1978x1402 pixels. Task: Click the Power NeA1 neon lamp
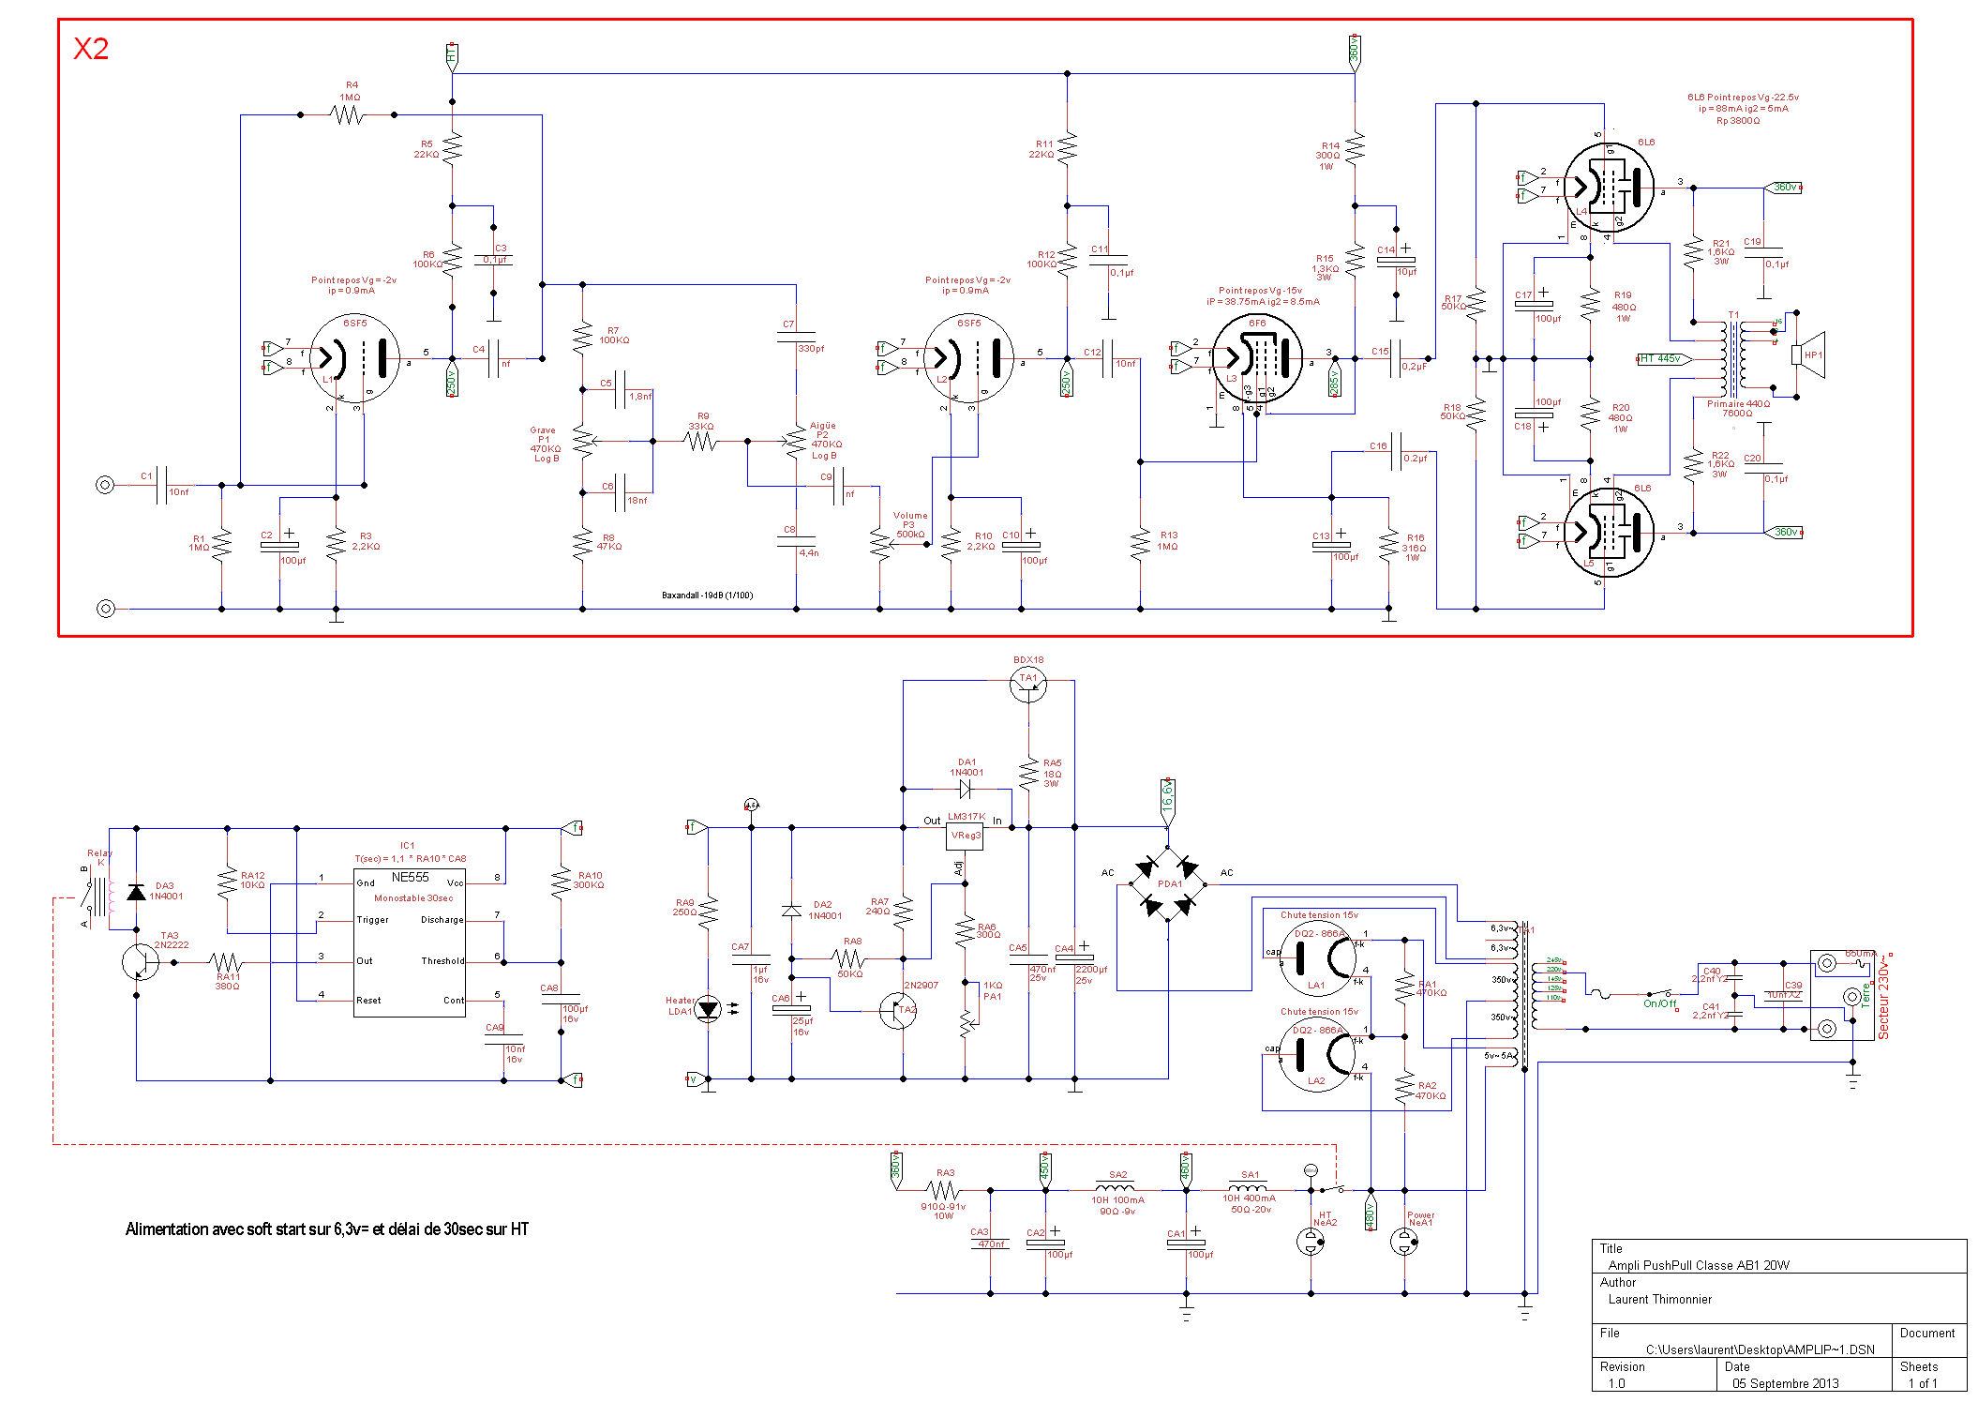click(1404, 1242)
